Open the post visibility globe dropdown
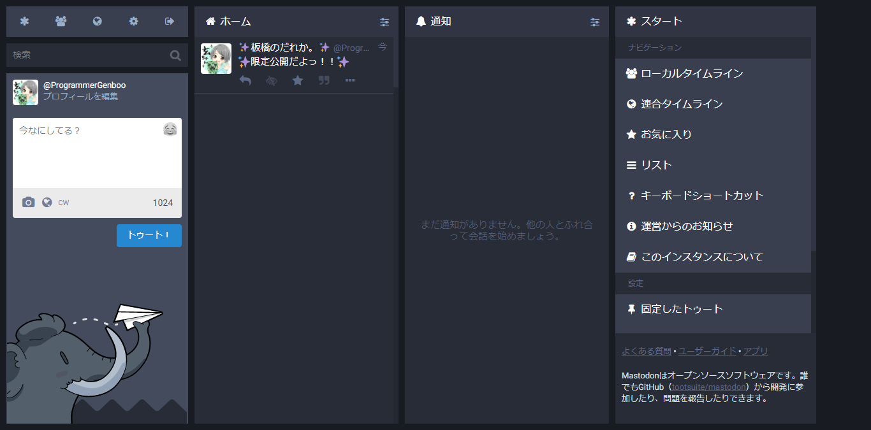 (x=47, y=203)
